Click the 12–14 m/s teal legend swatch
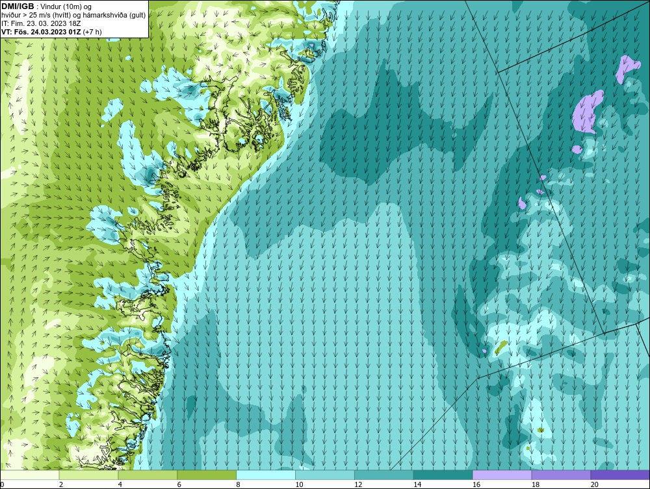 point(384,475)
